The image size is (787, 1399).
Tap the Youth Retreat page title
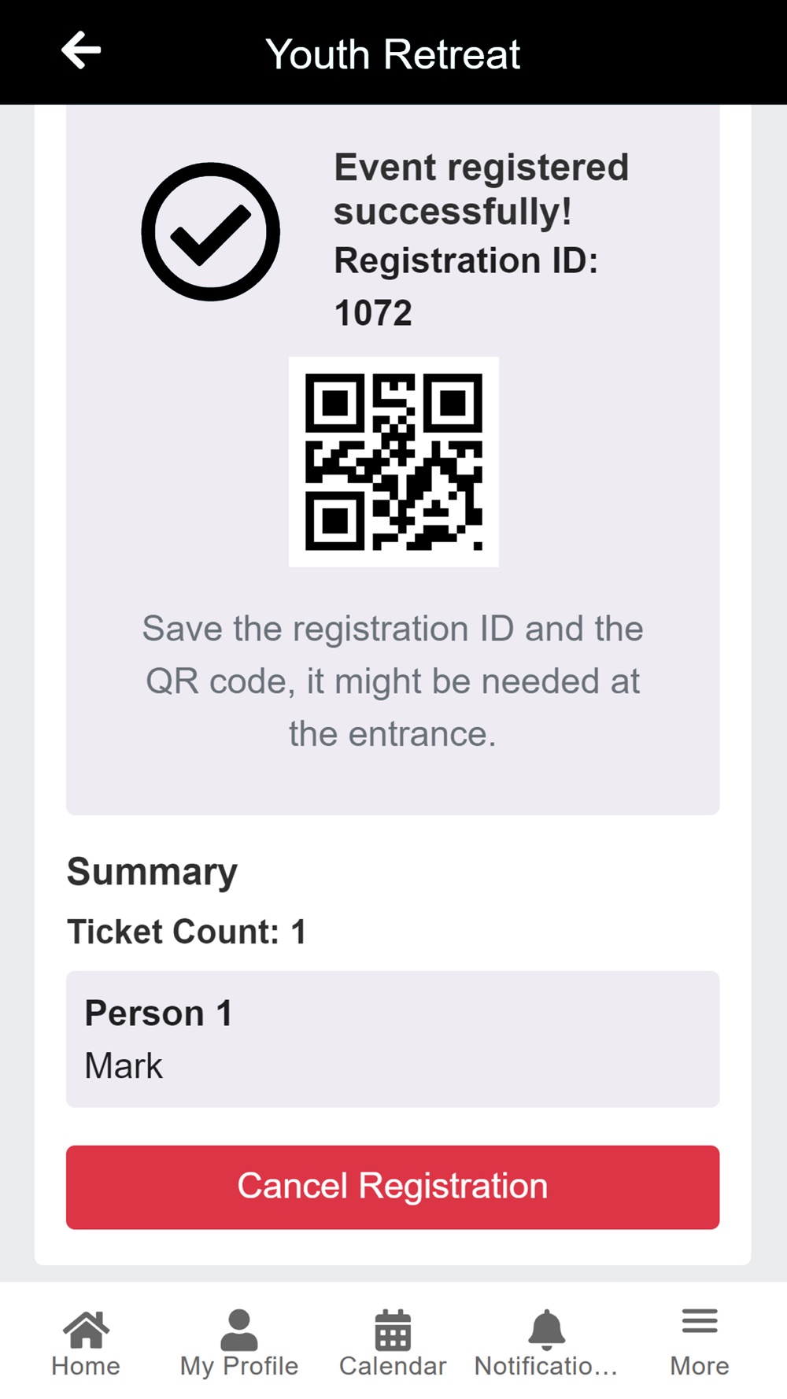pos(393,54)
